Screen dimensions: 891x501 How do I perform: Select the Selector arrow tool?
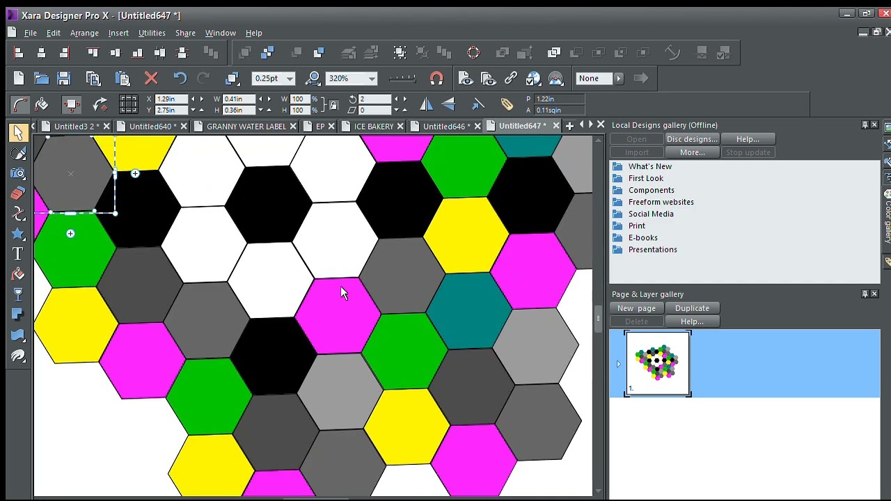coord(18,132)
